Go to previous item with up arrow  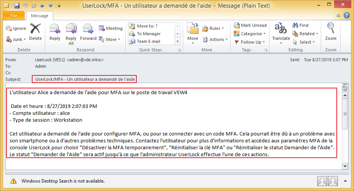(x=42, y=6)
